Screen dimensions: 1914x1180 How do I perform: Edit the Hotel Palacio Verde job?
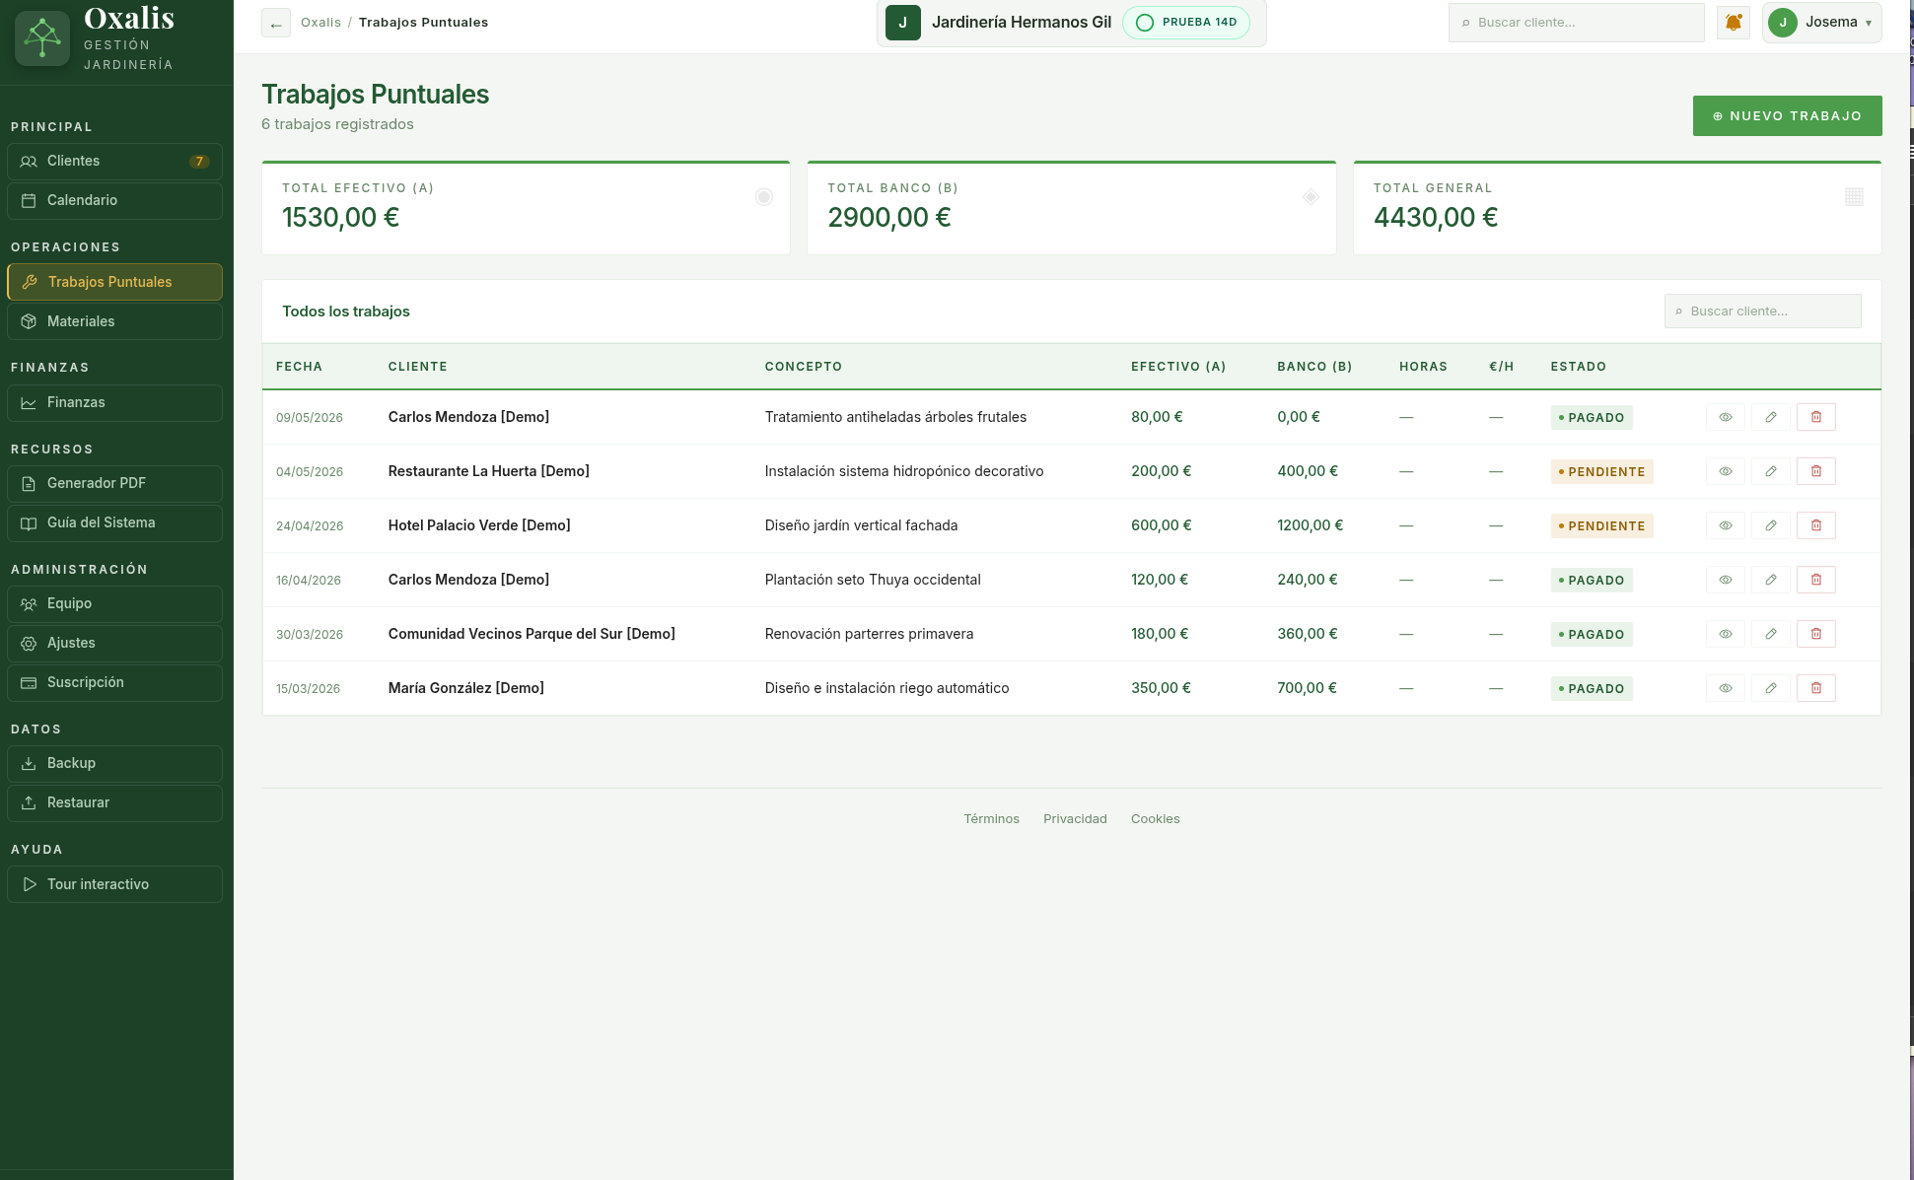tap(1770, 525)
